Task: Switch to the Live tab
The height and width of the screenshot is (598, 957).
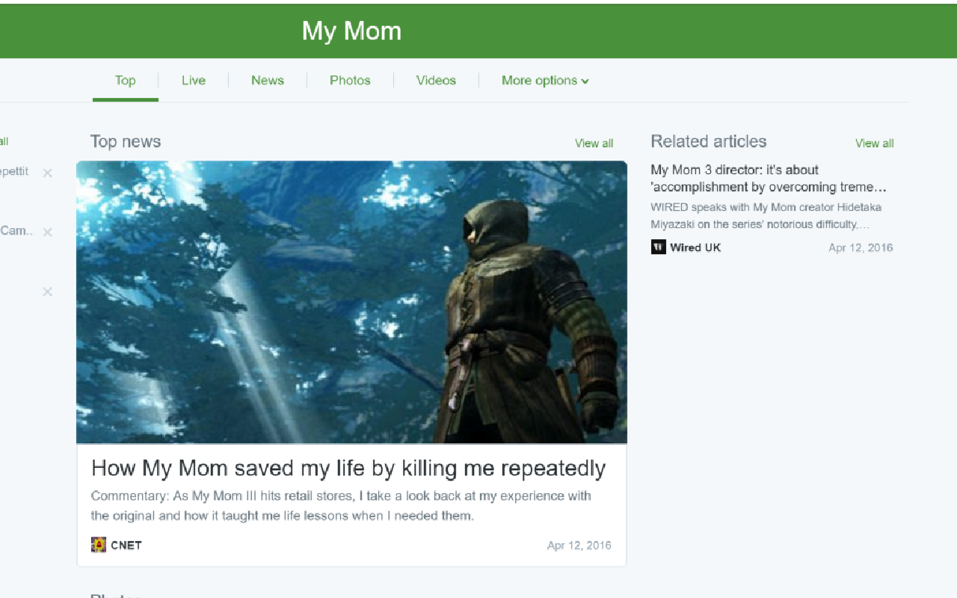Action: click(x=193, y=80)
